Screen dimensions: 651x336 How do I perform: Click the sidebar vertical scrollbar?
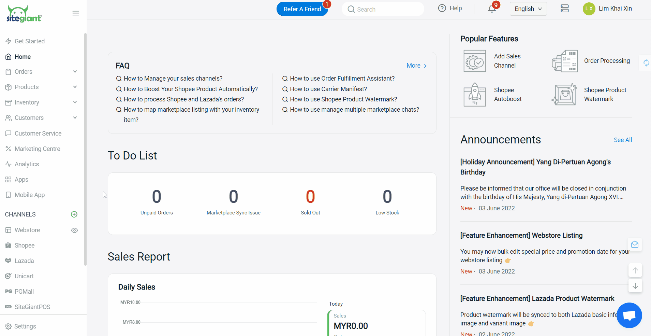pyautogui.click(x=85, y=149)
